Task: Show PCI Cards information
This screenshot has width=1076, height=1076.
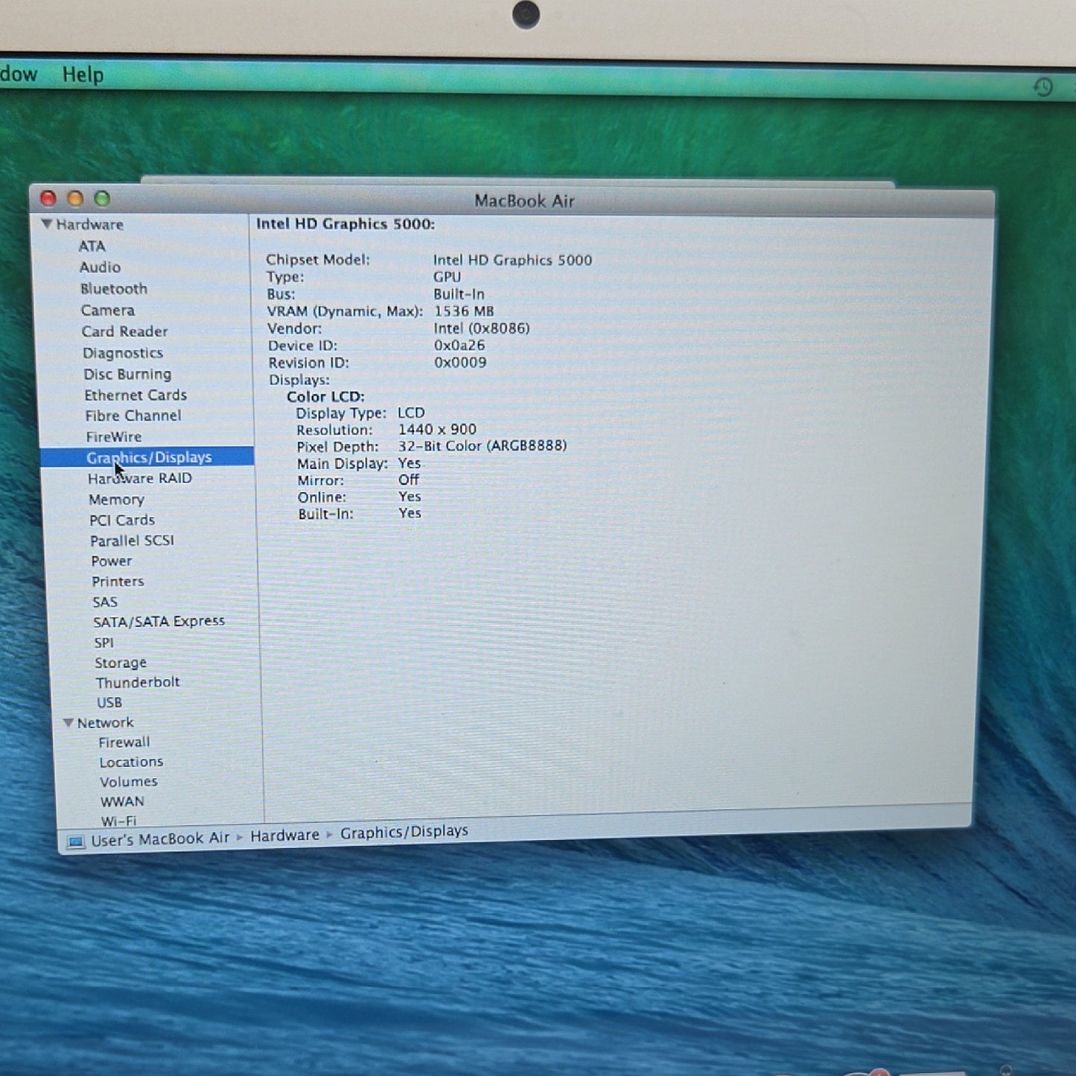Action: pos(122,520)
